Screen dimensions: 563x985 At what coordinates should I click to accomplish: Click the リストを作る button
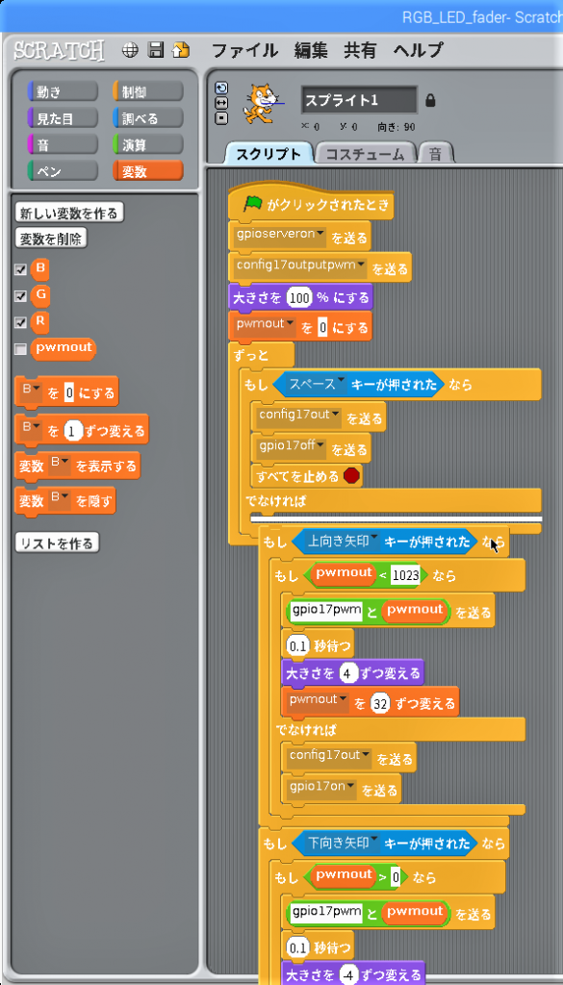pos(57,543)
